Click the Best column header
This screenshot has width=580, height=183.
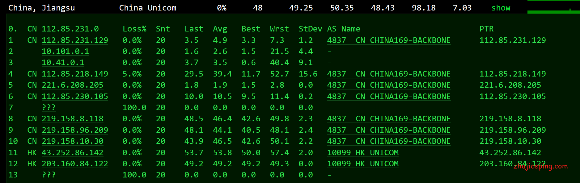[x=251, y=29]
